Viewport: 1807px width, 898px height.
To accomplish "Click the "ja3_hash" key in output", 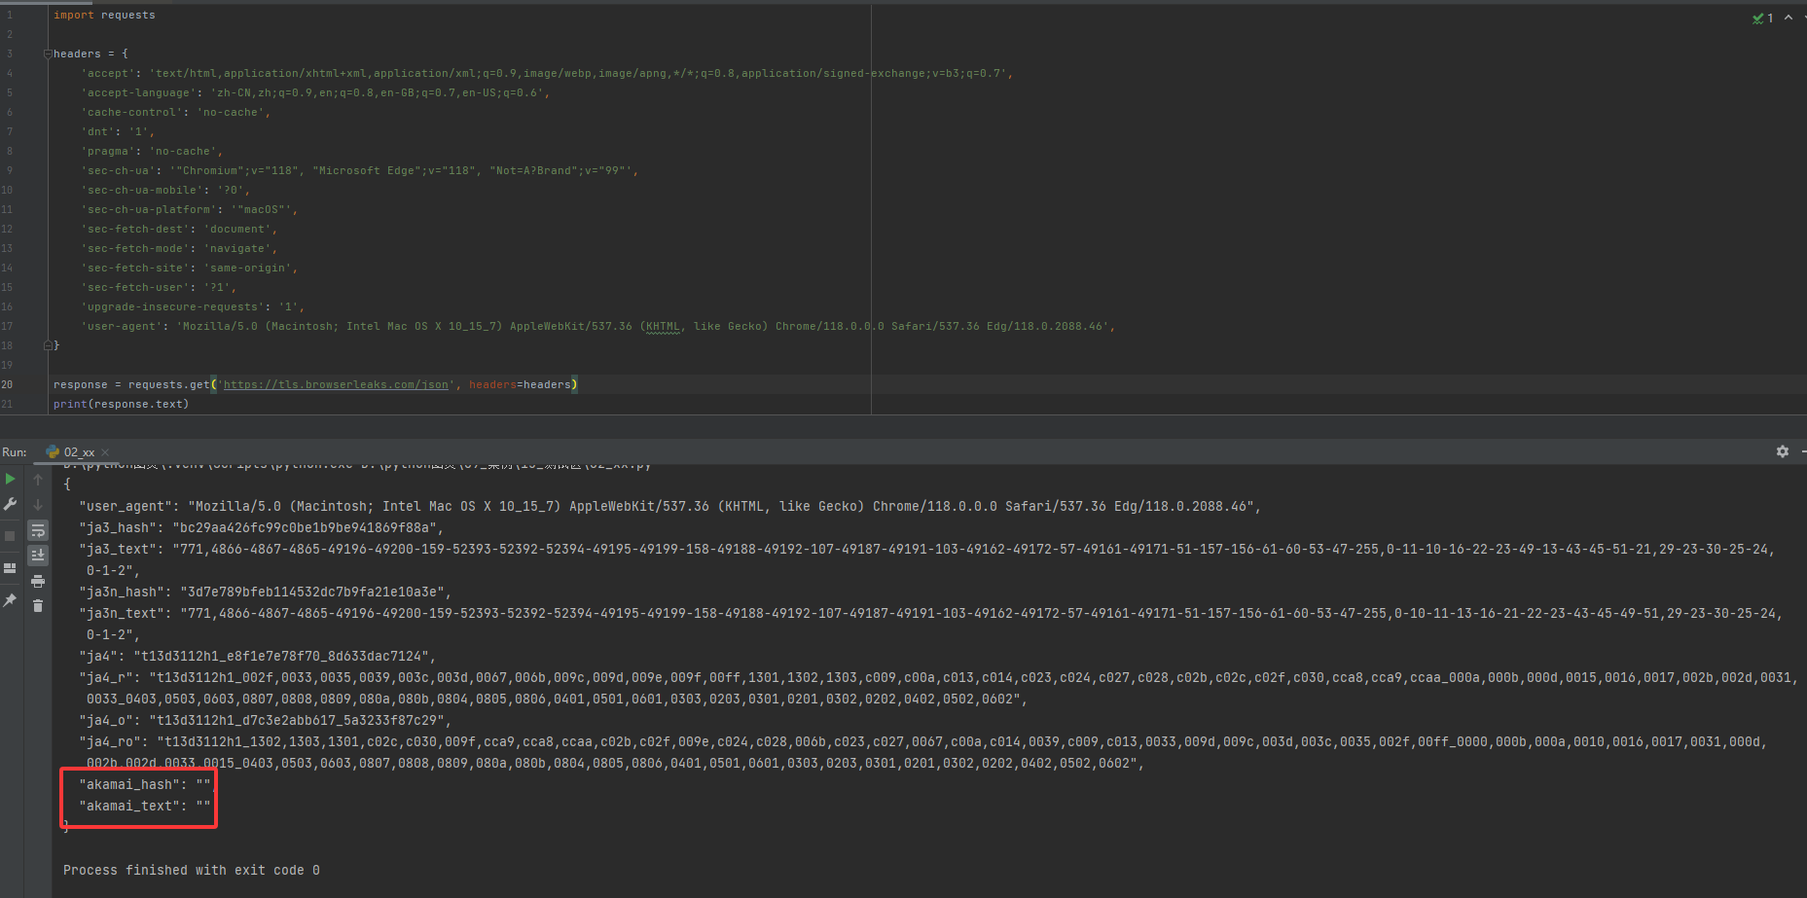I will pyautogui.click(x=118, y=527).
